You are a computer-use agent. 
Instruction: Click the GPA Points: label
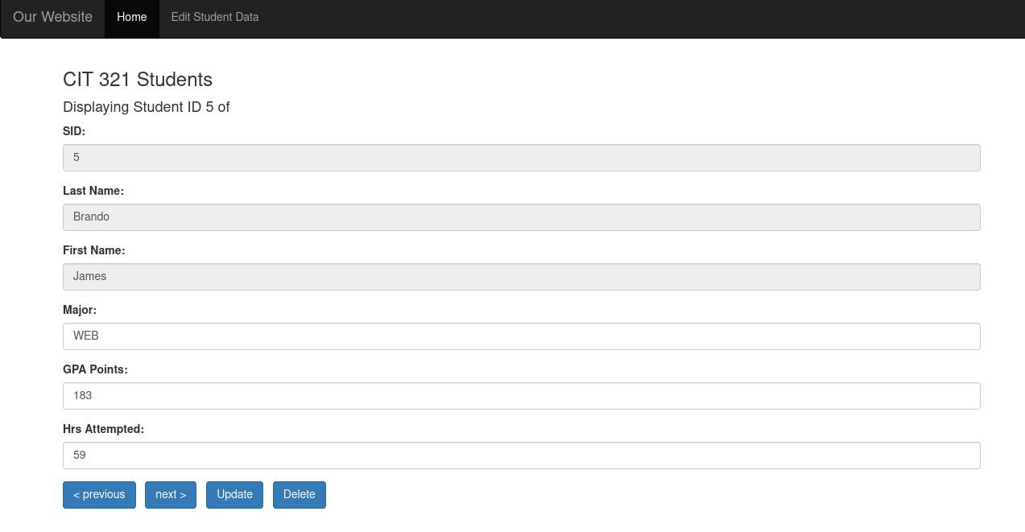[x=96, y=369]
